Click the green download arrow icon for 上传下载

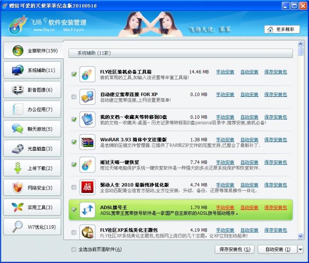(x=18, y=168)
